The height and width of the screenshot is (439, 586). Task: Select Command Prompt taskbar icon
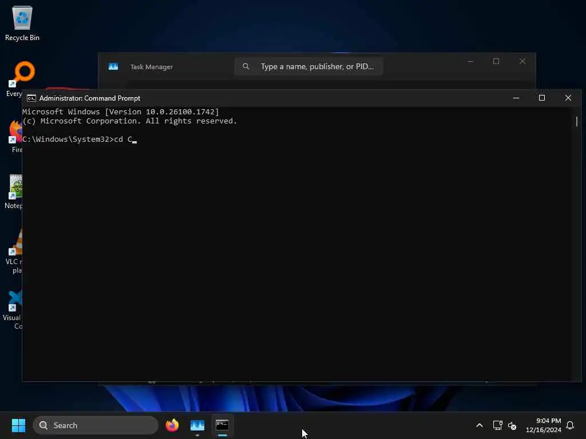click(x=223, y=425)
